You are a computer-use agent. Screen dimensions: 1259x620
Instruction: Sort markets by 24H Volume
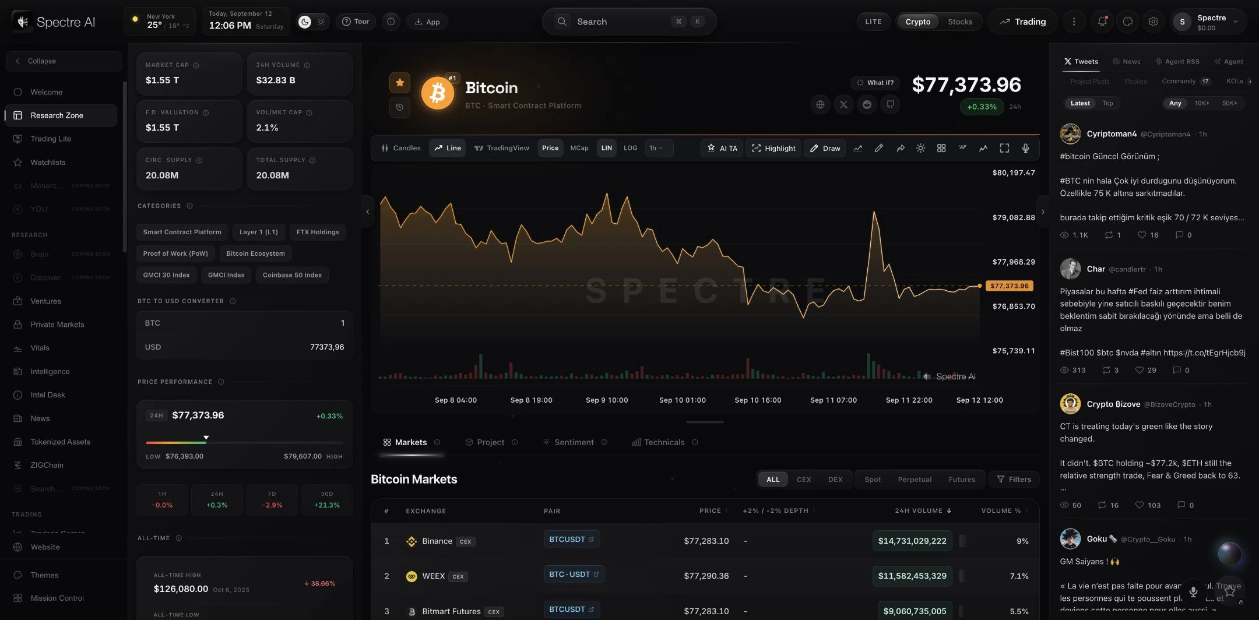tap(923, 511)
